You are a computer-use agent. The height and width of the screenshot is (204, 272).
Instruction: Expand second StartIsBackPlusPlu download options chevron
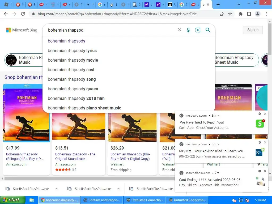(118, 189)
